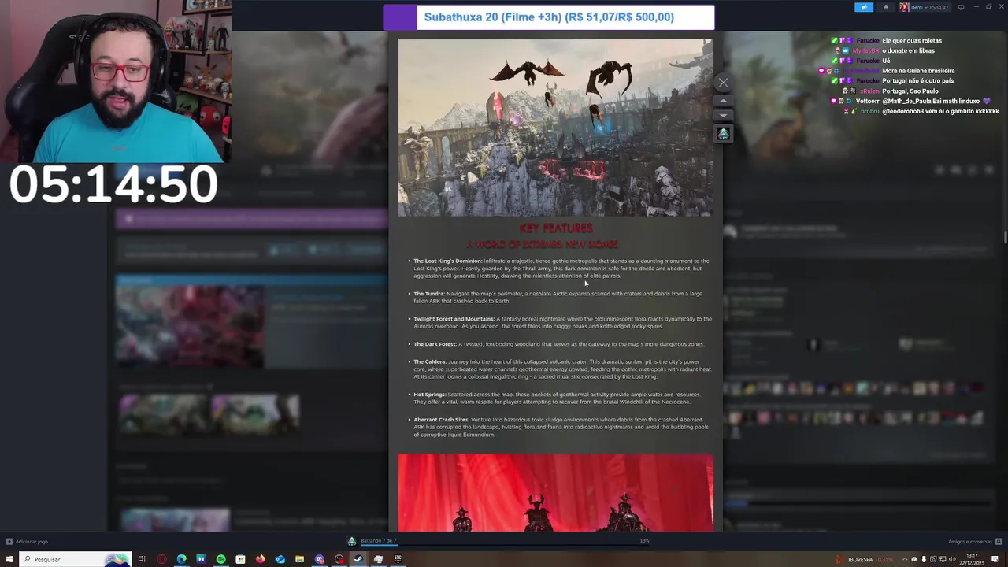Open Firefox from taskbar
1008x567 pixels.
pos(260,559)
